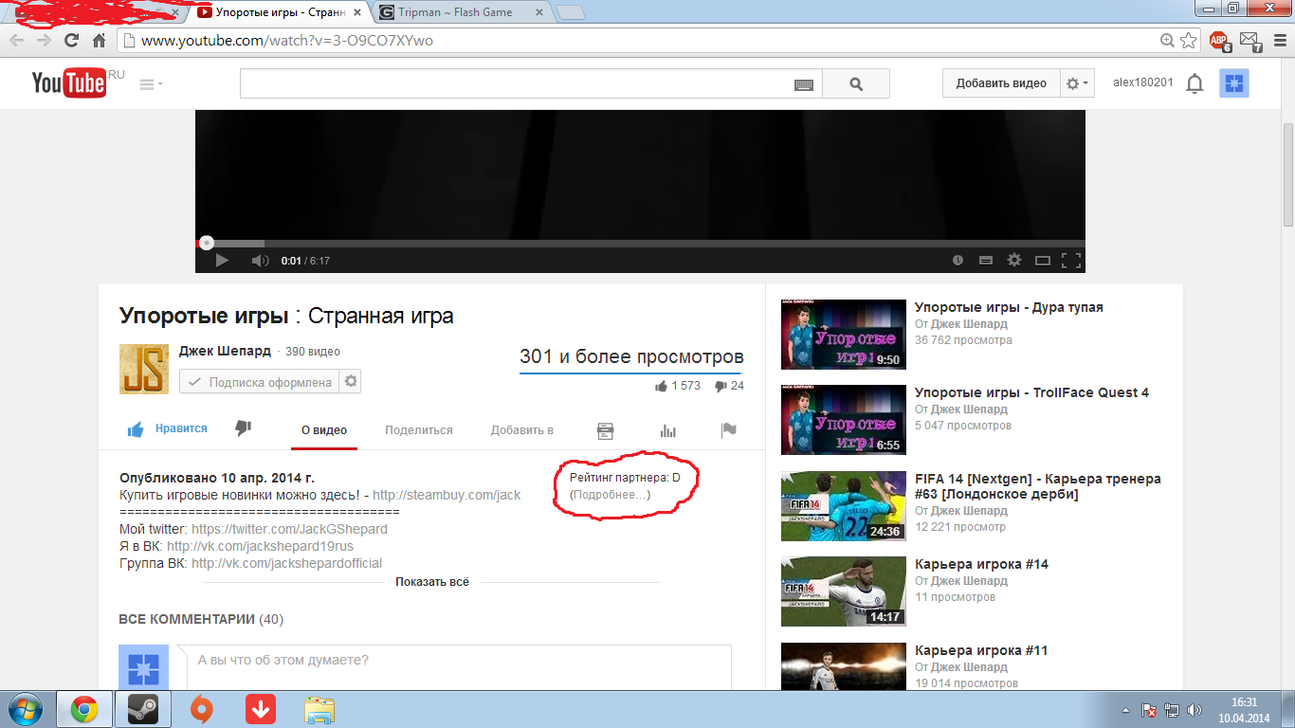This screenshot has height=728, width=1295.
Task: Open Windows Explorer from the taskbar
Action: (x=319, y=709)
